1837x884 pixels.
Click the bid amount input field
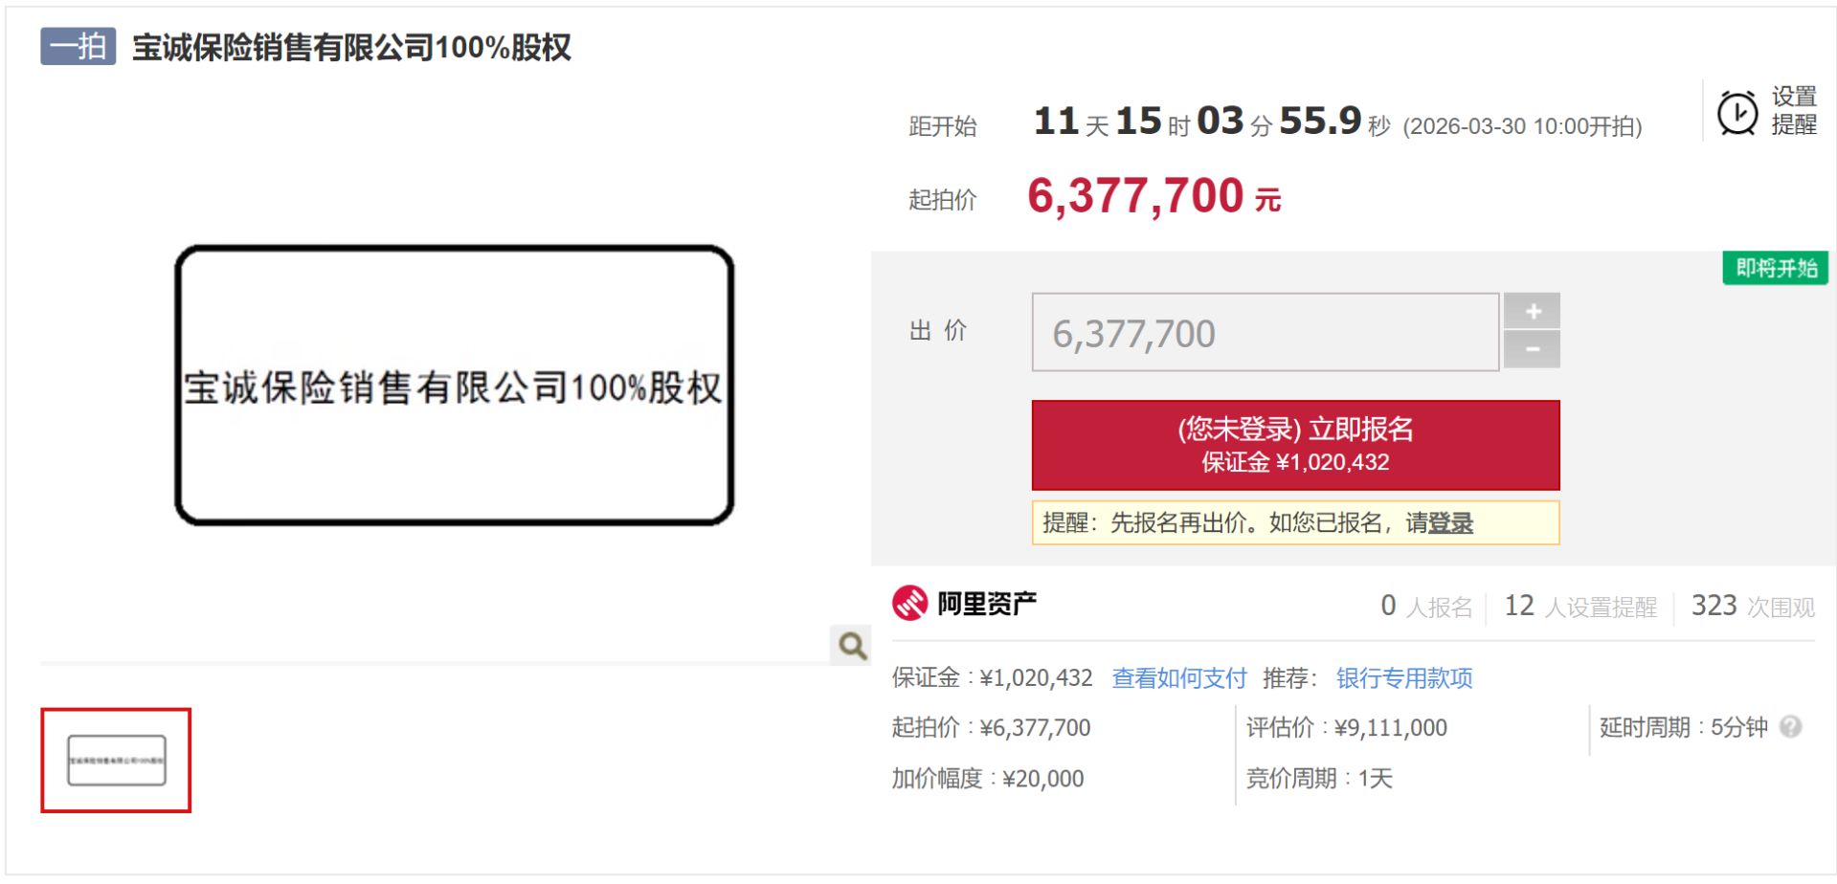(1265, 333)
